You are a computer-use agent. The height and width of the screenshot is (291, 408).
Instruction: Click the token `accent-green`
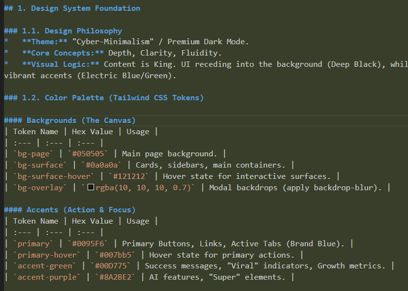tap(45, 266)
